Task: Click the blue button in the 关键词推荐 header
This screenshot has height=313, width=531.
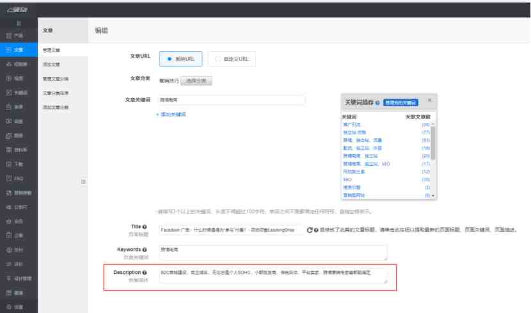Action: coord(400,102)
